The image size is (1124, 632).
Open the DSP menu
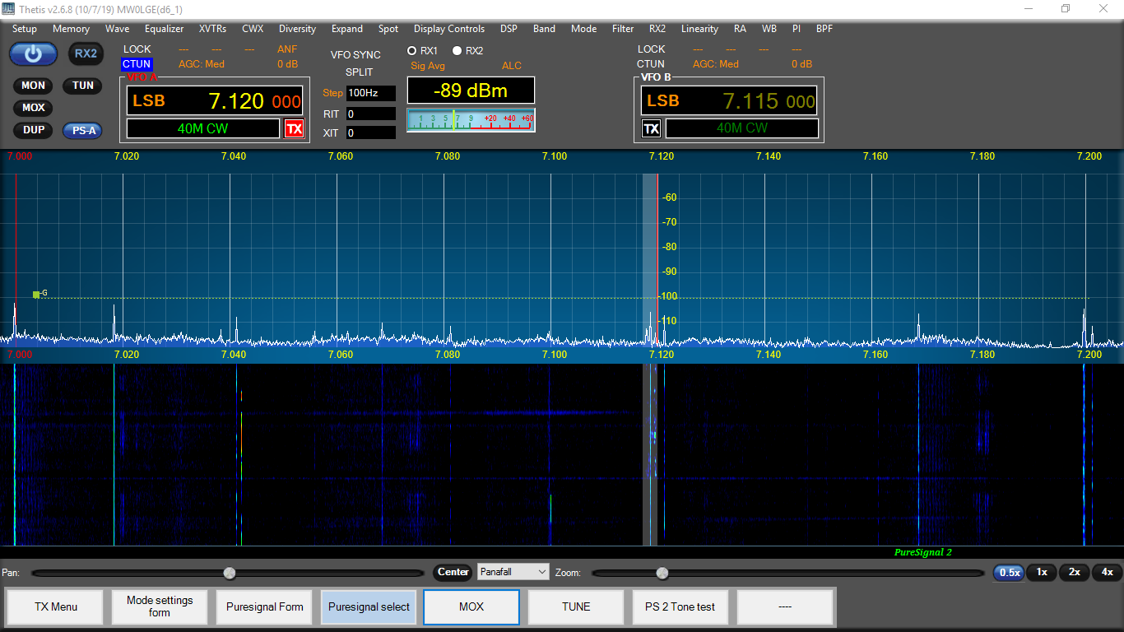click(x=509, y=29)
